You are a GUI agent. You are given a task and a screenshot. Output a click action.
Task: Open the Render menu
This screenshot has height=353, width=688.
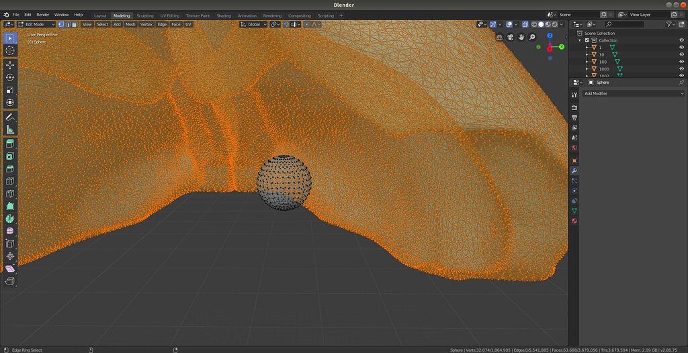point(42,15)
